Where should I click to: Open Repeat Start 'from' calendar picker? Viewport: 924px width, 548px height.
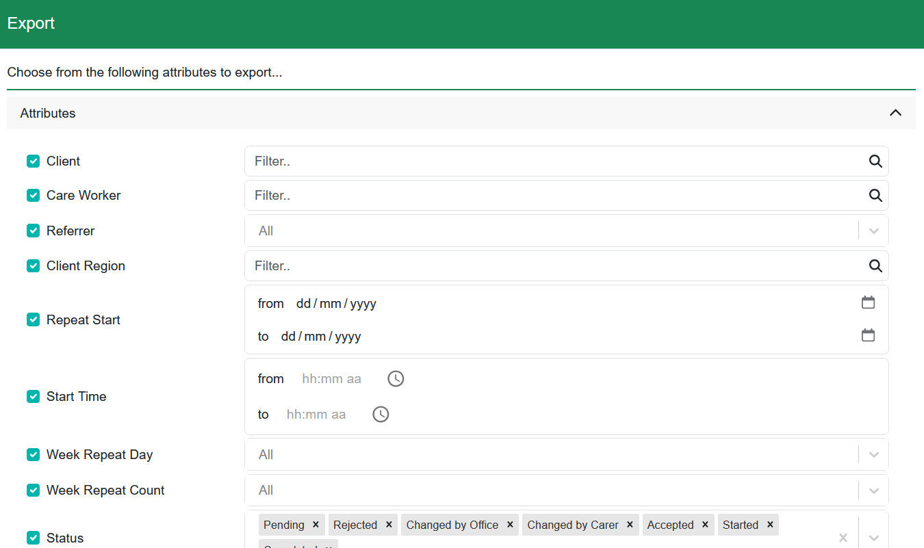(x=868, y=302)
